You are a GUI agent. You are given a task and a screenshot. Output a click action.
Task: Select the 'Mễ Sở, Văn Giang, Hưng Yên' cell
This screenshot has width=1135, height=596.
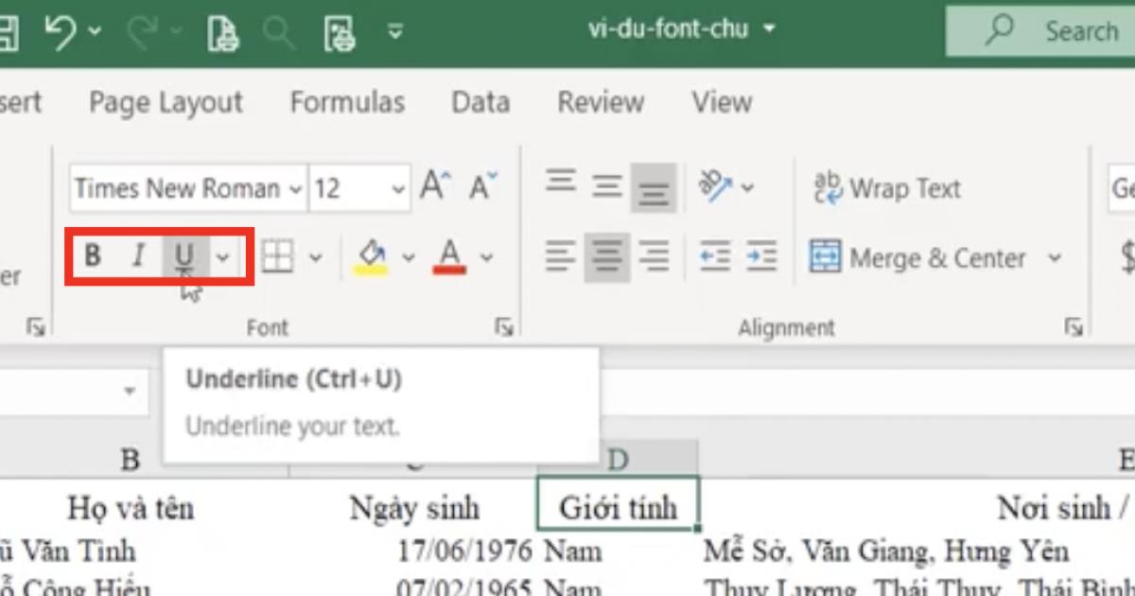click(x=887, y=551)
